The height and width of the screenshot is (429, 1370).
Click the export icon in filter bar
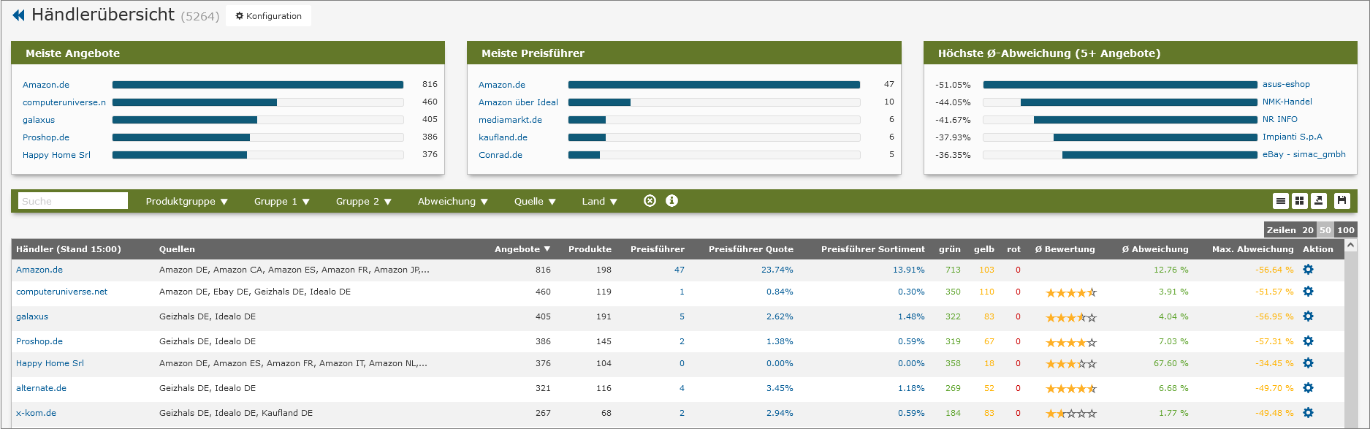(1318, 201)
